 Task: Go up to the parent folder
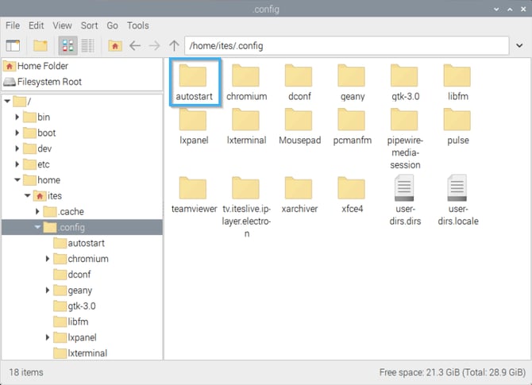coord(174,45)
